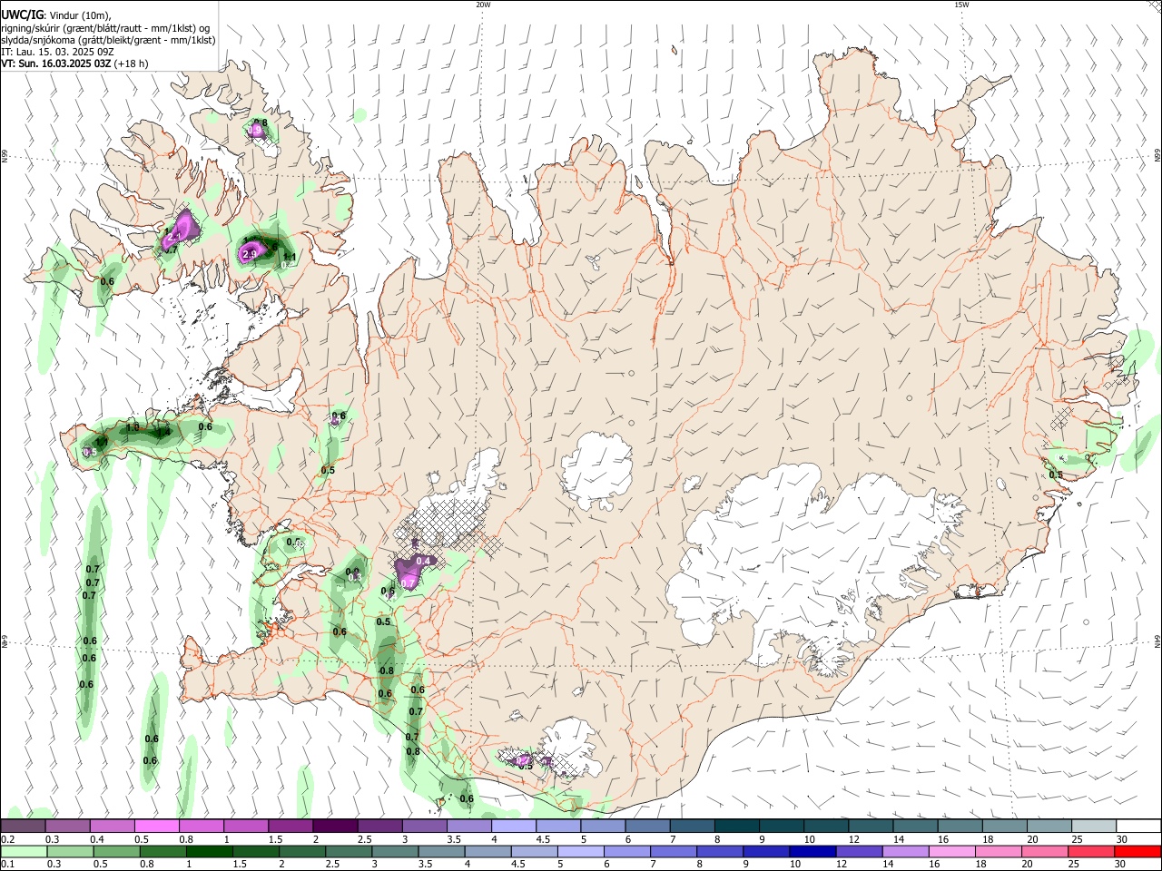Image resolution: width=1162 pixels, height=871 pixels.
Task: Click the '0.2' label in the legend
Action: pyautogui.click(x=8, y=840)
